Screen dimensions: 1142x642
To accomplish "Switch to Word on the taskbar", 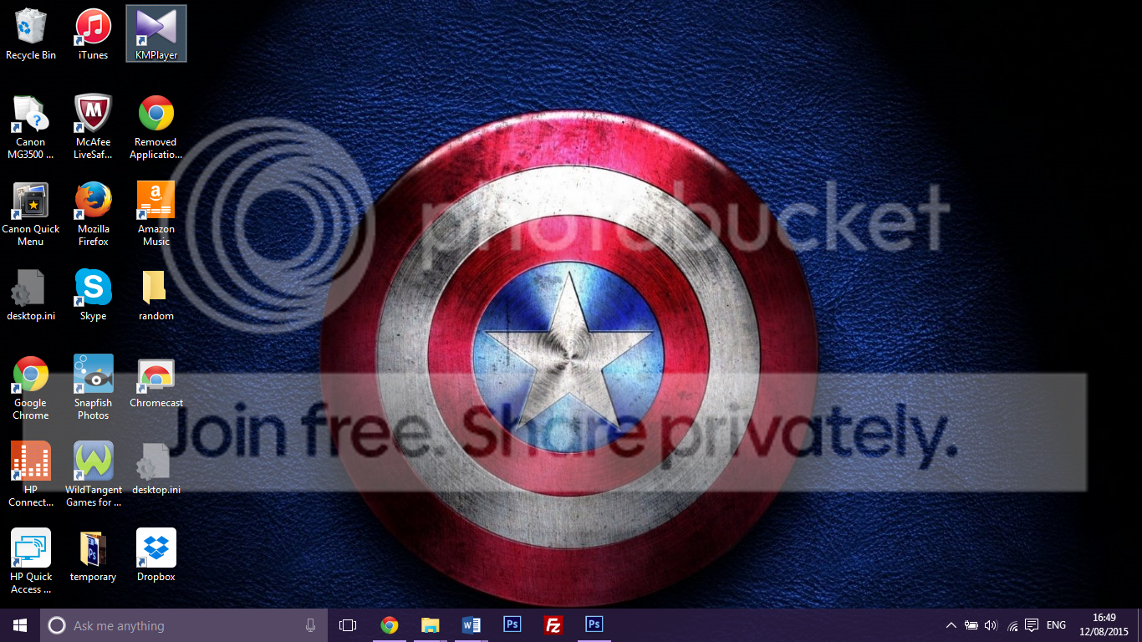I will click(471, 625).
